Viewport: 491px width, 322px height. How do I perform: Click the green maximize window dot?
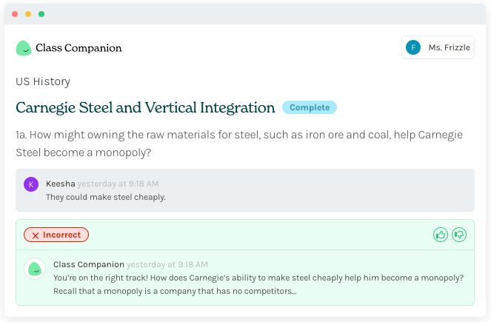[x=41, y=14]
